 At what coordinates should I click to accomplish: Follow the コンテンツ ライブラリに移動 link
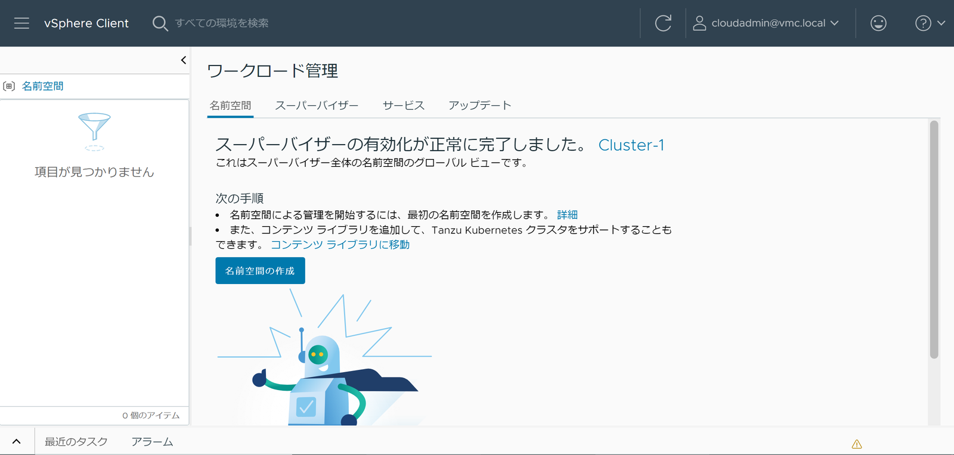340,245
